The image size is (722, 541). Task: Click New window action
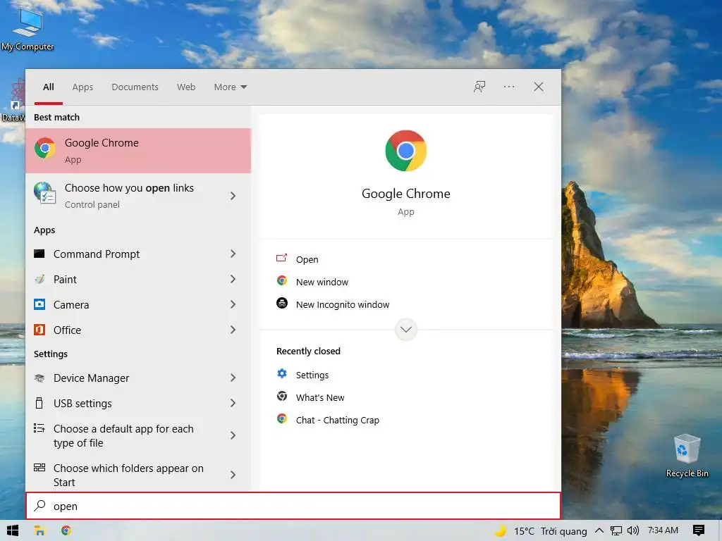[x=322, y=282]
